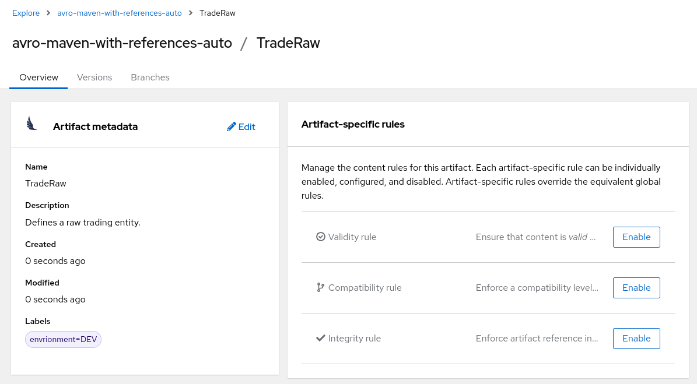Image resolution: width=697 pixels, height=384 pixels.
Task: Enable the Validity rule
Action: (x=636, y=237)
